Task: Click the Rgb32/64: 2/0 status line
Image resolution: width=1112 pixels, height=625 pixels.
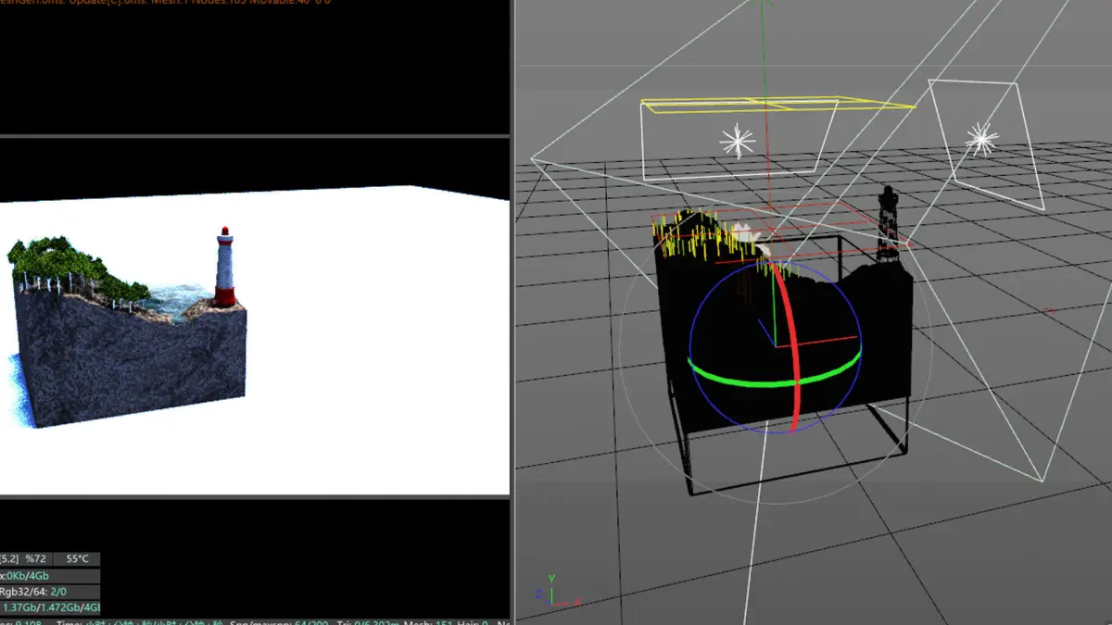Action: click(x=33, y=592)
